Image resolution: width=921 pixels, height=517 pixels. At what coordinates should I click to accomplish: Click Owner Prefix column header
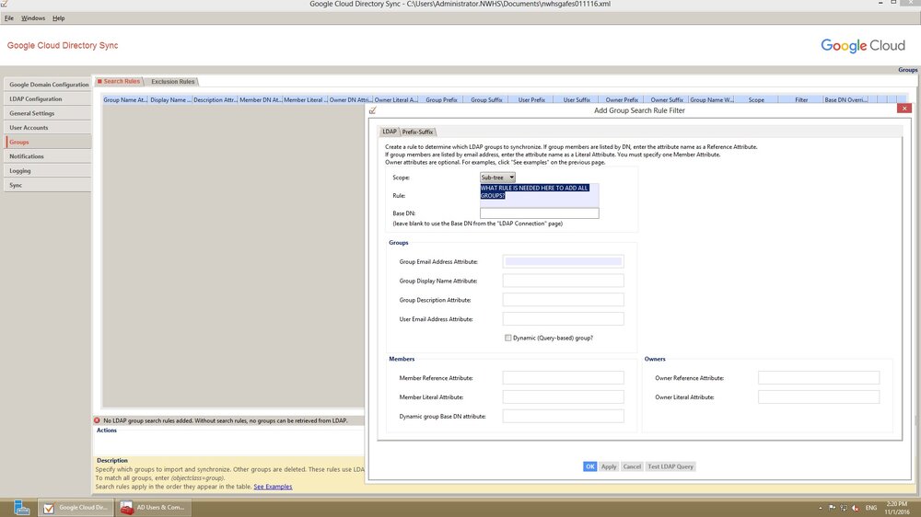622,99
